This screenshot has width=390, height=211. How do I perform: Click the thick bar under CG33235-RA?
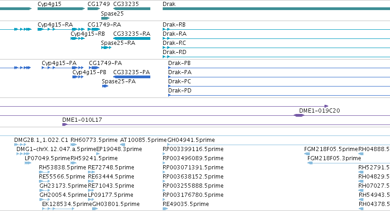pos(132,38)
